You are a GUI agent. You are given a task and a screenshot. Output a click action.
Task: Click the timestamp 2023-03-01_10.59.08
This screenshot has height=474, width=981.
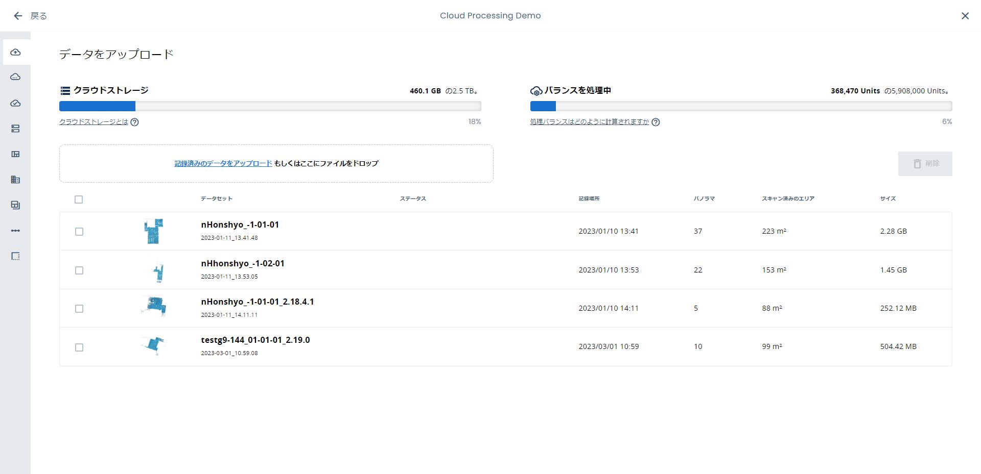pos(229,353)
